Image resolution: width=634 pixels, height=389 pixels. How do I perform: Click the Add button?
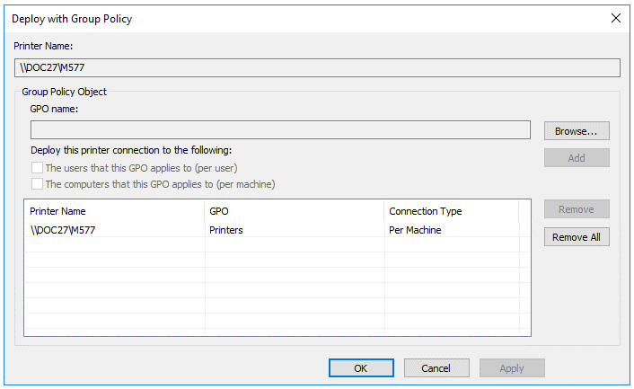[x=577, y=158]
